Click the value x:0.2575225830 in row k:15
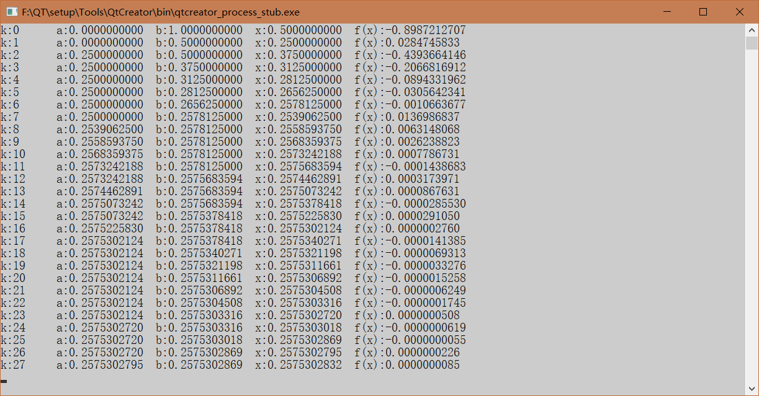Screen dimensions: 759x396 (299, 216)
